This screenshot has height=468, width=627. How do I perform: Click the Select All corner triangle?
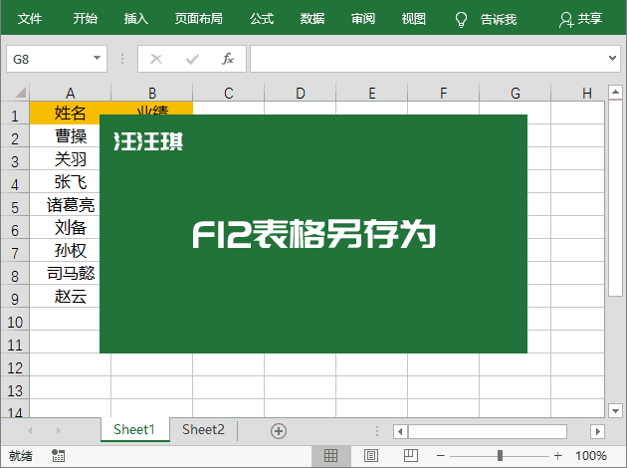[20, 93]
